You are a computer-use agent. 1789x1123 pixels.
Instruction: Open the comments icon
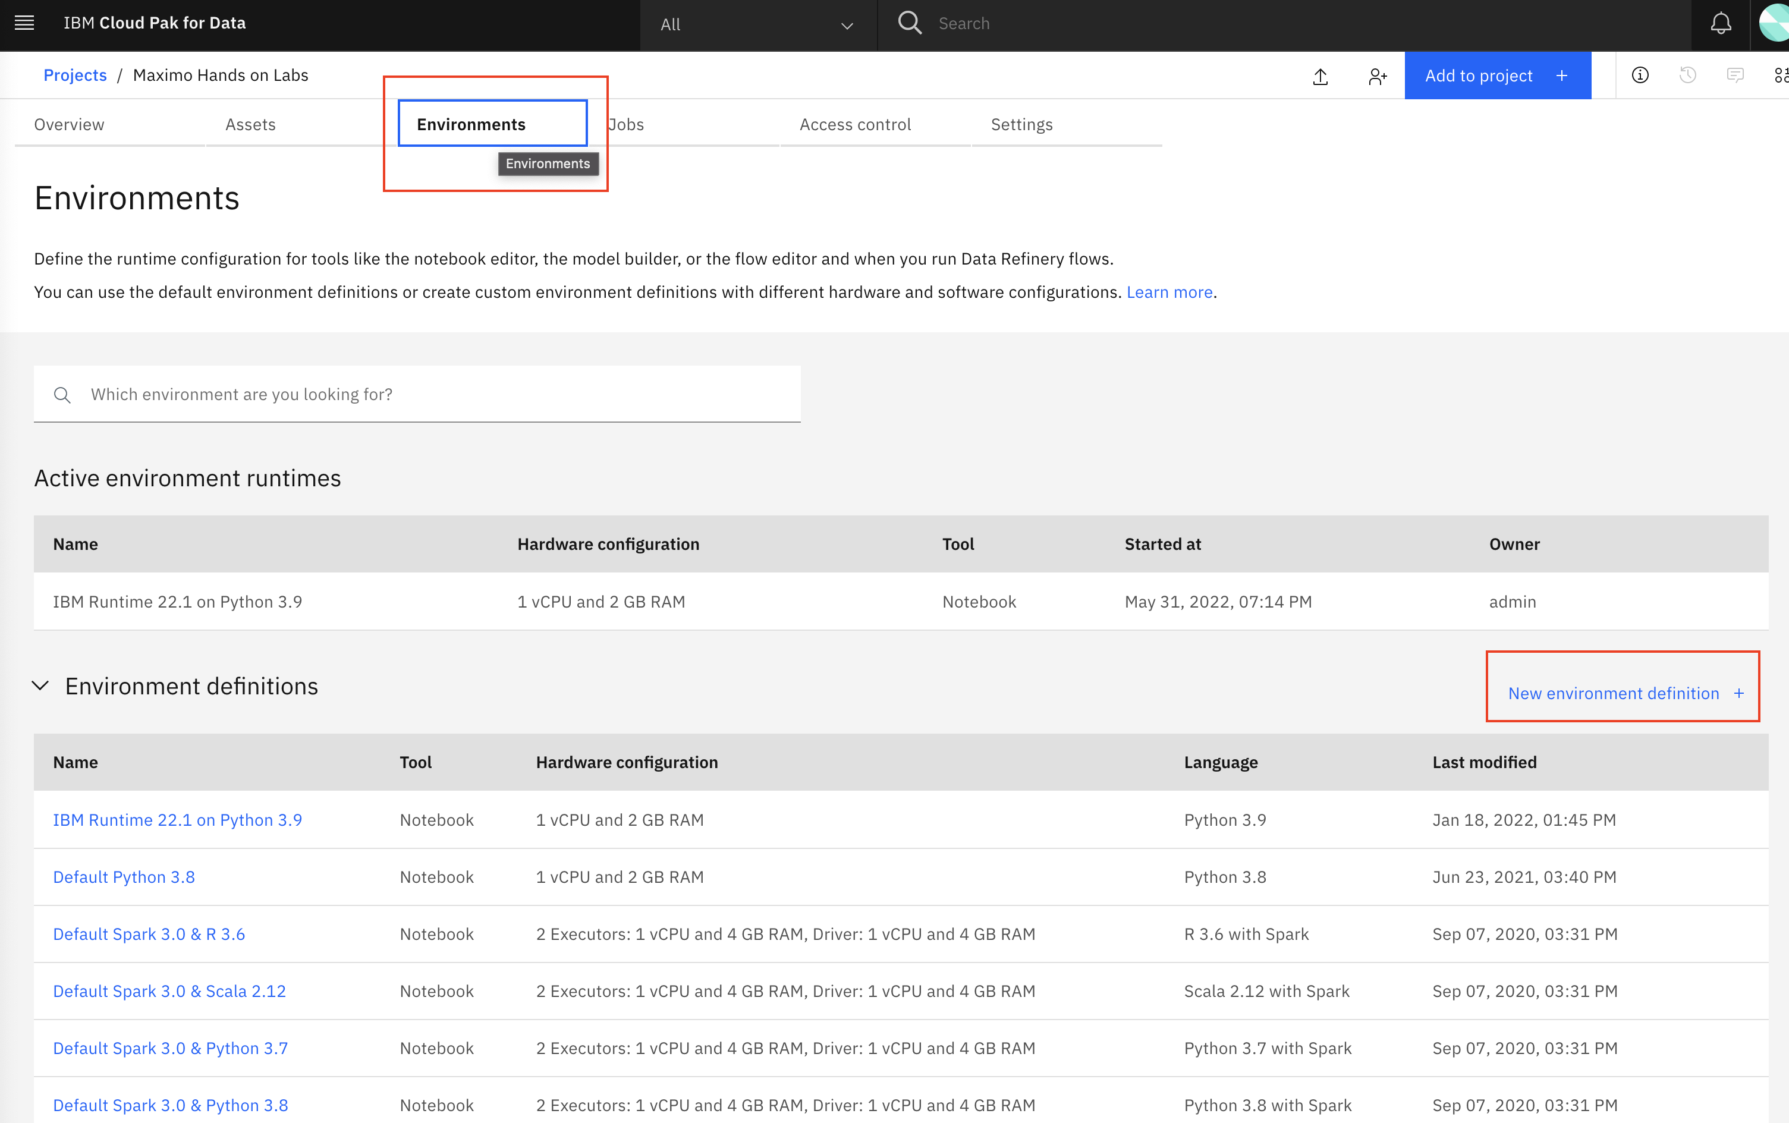click(x=1735, y=75)
